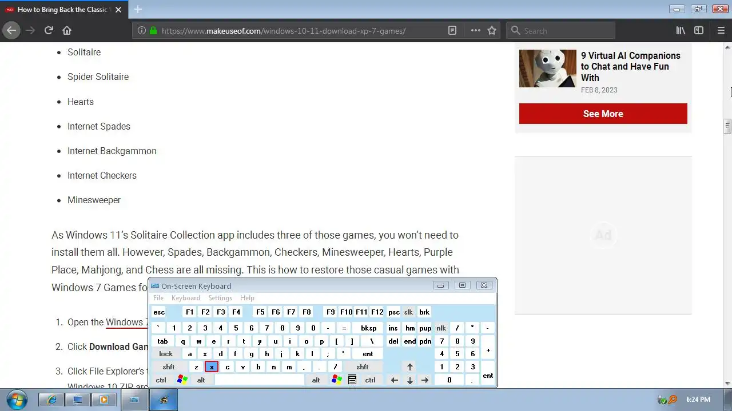This screenshot has height=411, width=732.
Task: Click the down arrow key on keyboard
Action: click(410, 380)
